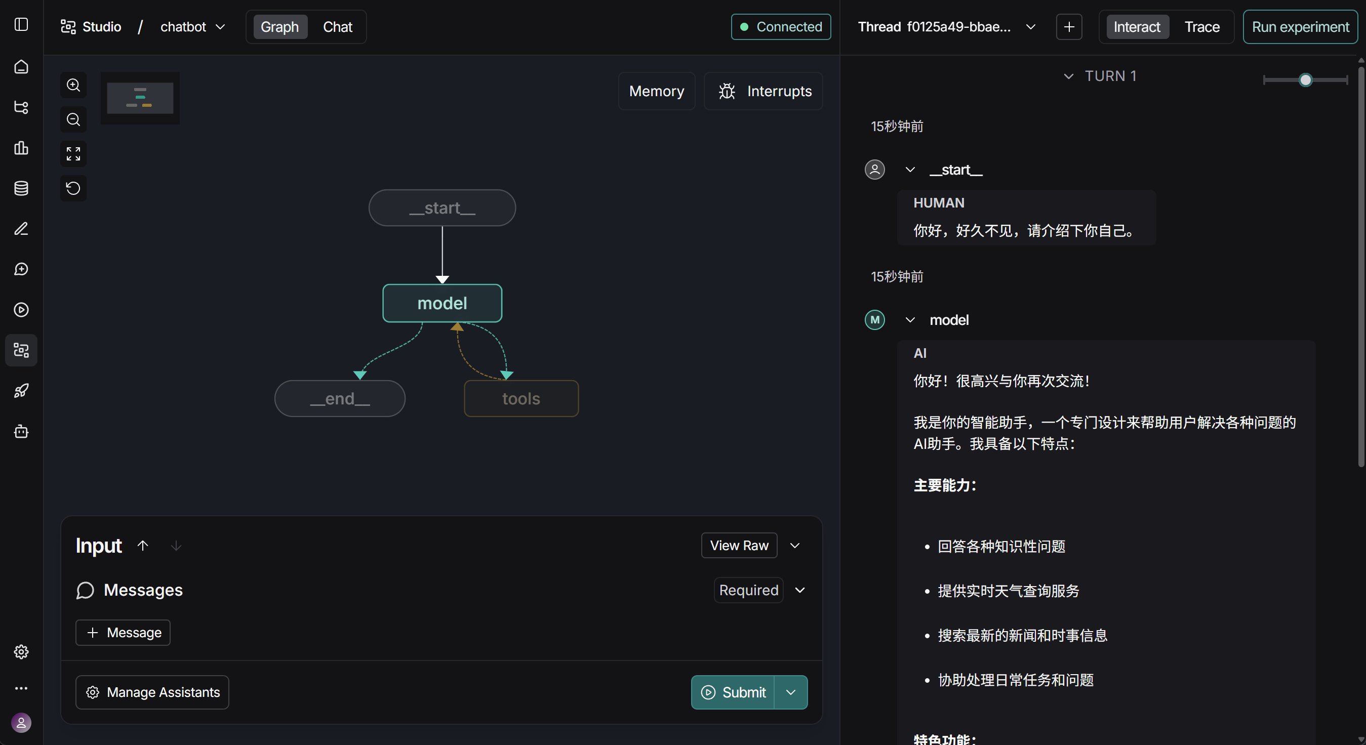This screenshot has width=1366, height=745.
Task: Open the Thread selector dropdown
Action: point(947,27)
